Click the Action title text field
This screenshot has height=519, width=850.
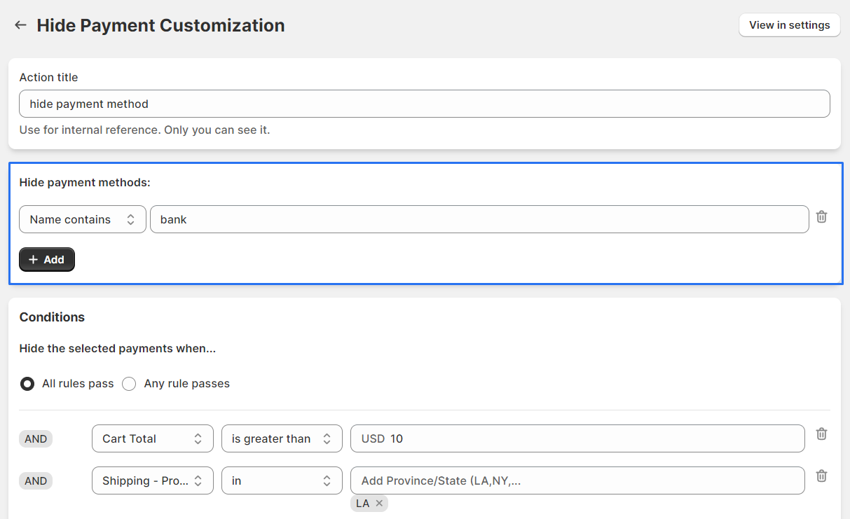[425, 103]
